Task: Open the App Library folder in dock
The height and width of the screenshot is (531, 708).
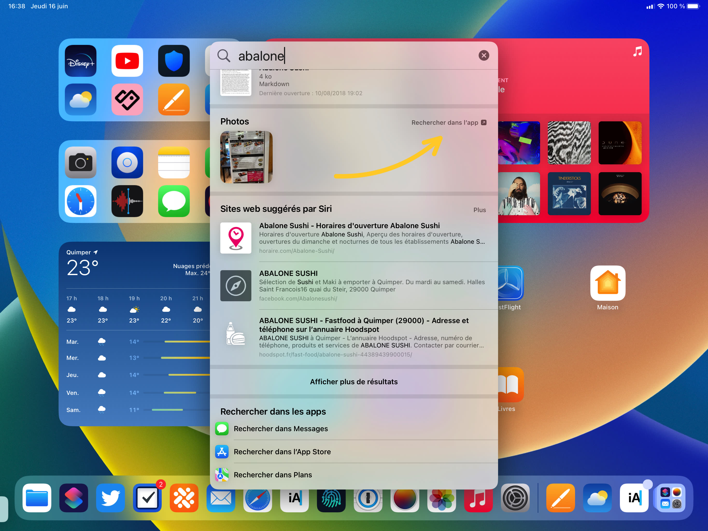Action: point(671,498)
